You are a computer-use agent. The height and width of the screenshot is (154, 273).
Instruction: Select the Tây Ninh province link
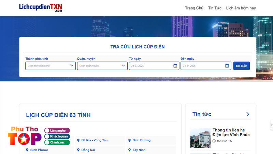139,150
